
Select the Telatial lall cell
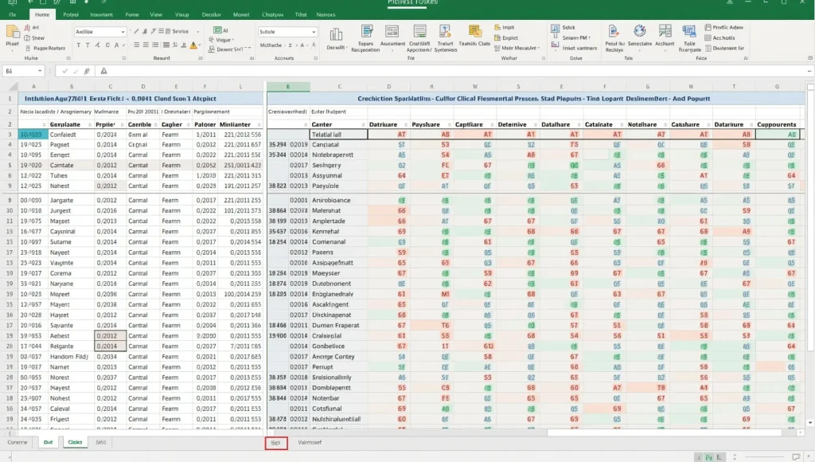[x=339, y=135]
